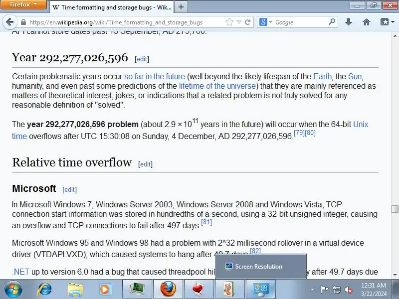The image size is (399, 299).
Task: Open citation reference 79
Action: pos(299,133)
